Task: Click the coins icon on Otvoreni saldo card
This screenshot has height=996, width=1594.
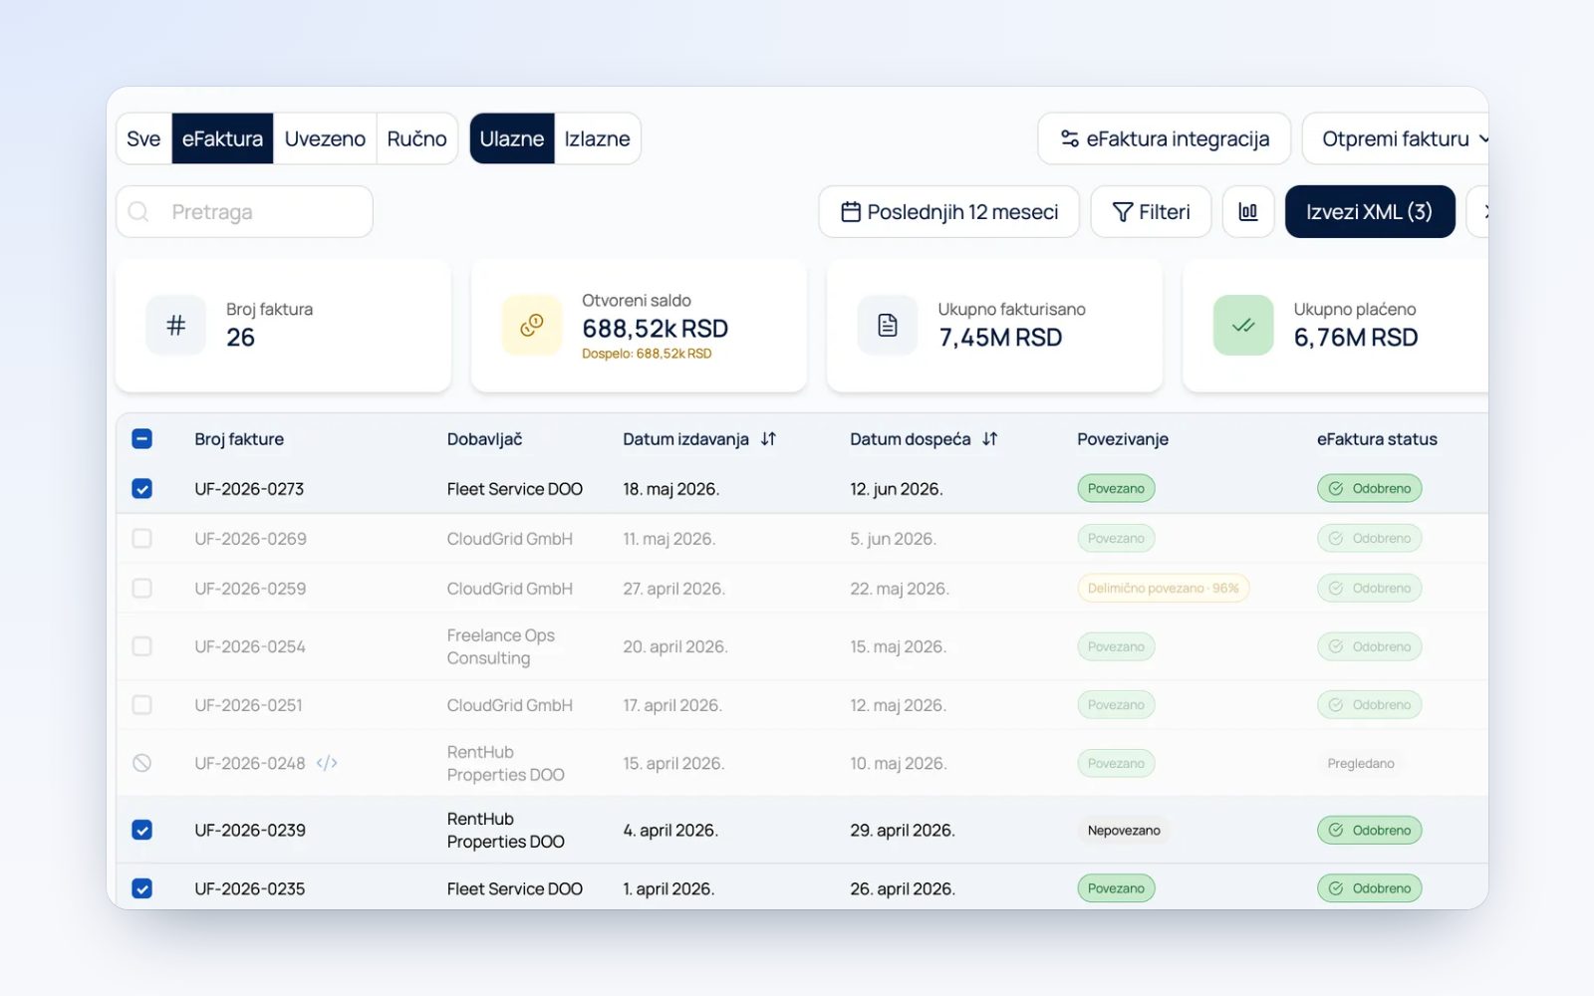Action: 532,325
